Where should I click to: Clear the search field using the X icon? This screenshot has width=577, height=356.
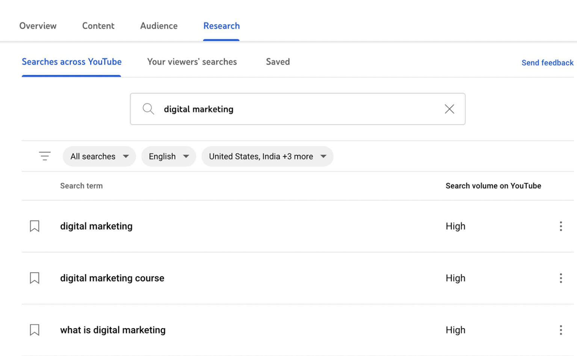449,109
